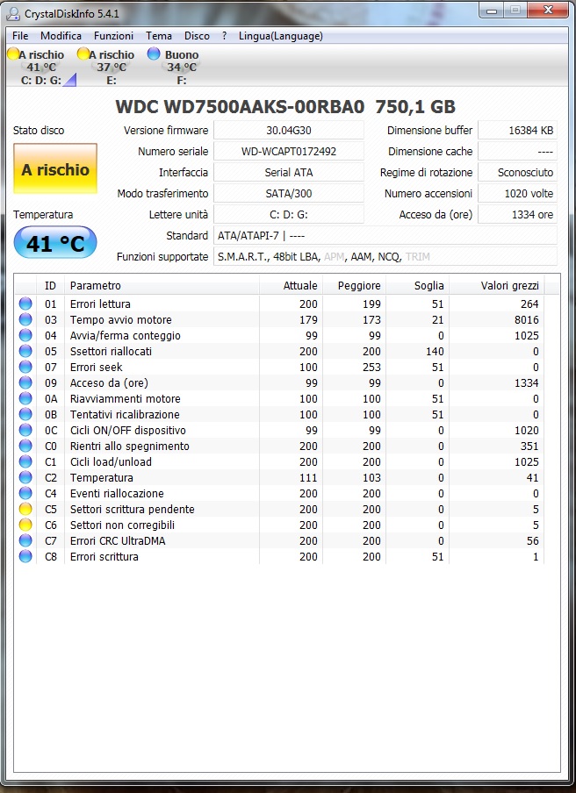Click the blue circle for ID 09
This screenshot has width=576, height=793.
pos(25,382)
